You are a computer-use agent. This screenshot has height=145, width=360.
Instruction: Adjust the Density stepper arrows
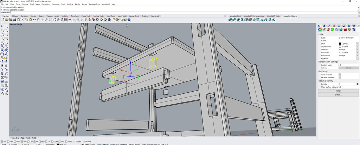[x=357, y=84]
